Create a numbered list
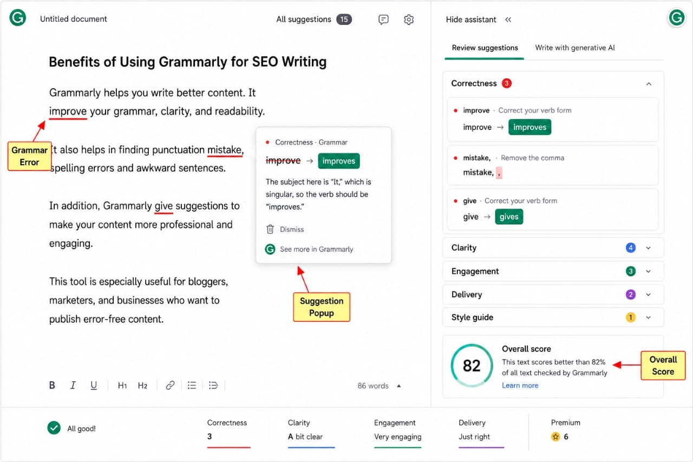Screen dimensions: 693x462 point(213,386)
